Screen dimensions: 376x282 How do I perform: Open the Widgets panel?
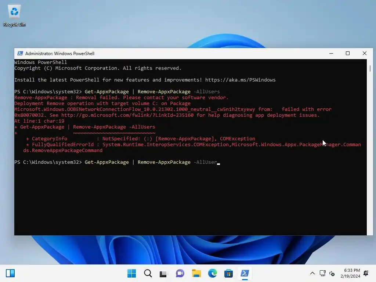(10, 273)
